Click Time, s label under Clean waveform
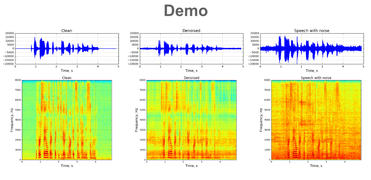The width and height of the screenshot is (371, 180). coord(67,71)
